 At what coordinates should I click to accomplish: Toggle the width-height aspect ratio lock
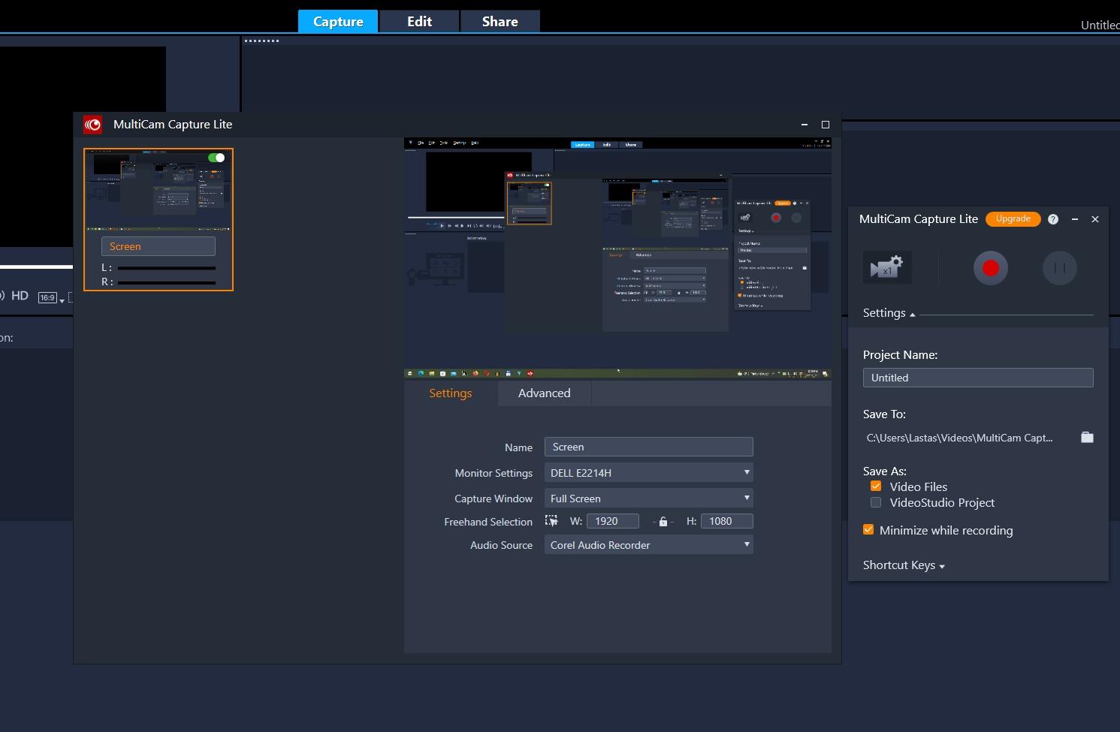tap(663, 522)
